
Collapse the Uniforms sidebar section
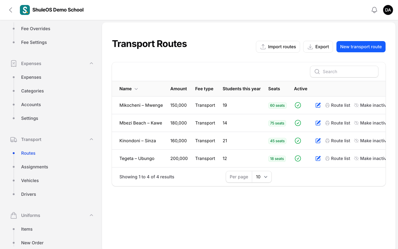(91, 215)
